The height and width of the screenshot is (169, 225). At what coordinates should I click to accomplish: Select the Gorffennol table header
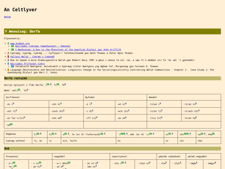pos(44,97)
